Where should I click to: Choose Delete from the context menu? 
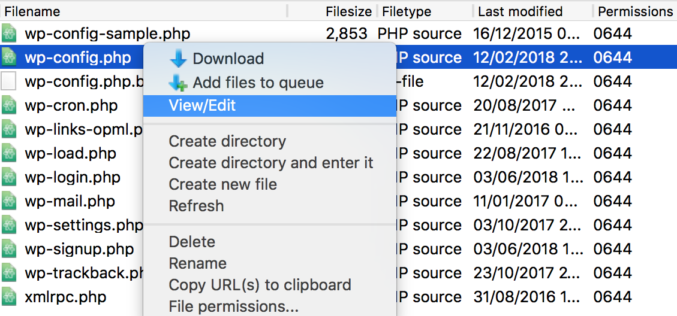point(270,242)
